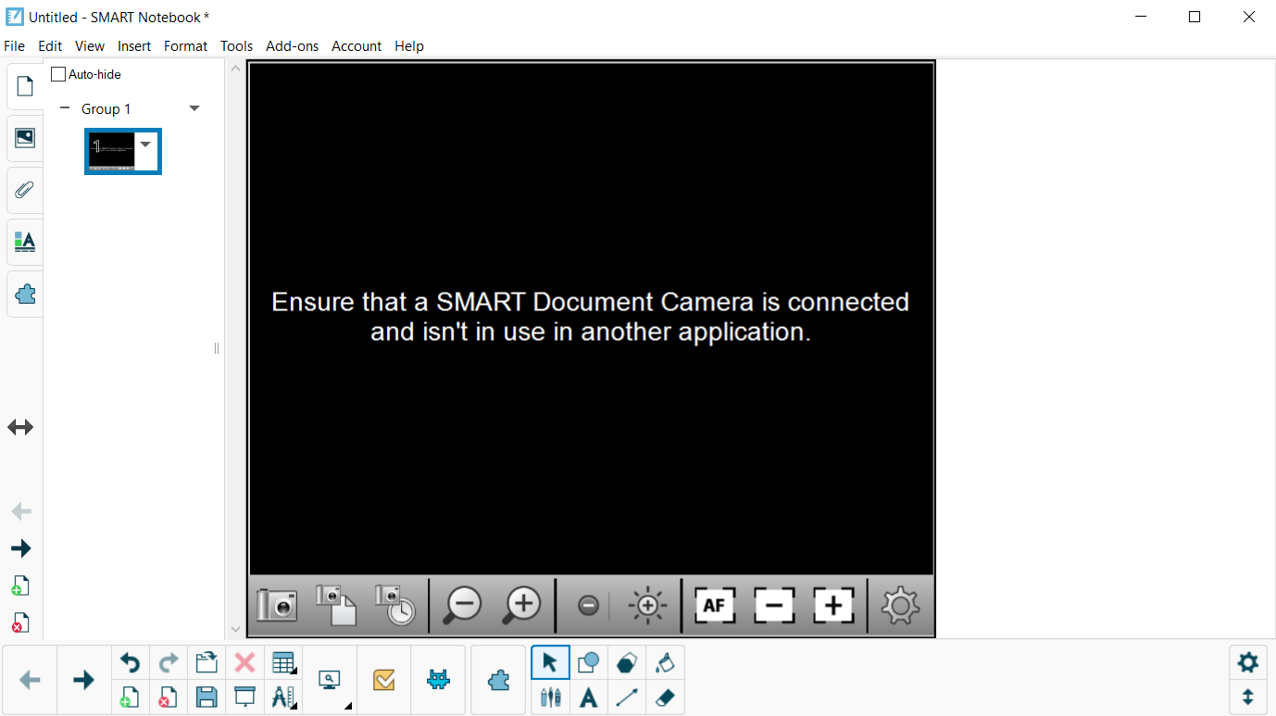Image resolution: width=1276 pixels, height=716 pixels.
Task: Pick the Fill tool
Action: (666, 662)
